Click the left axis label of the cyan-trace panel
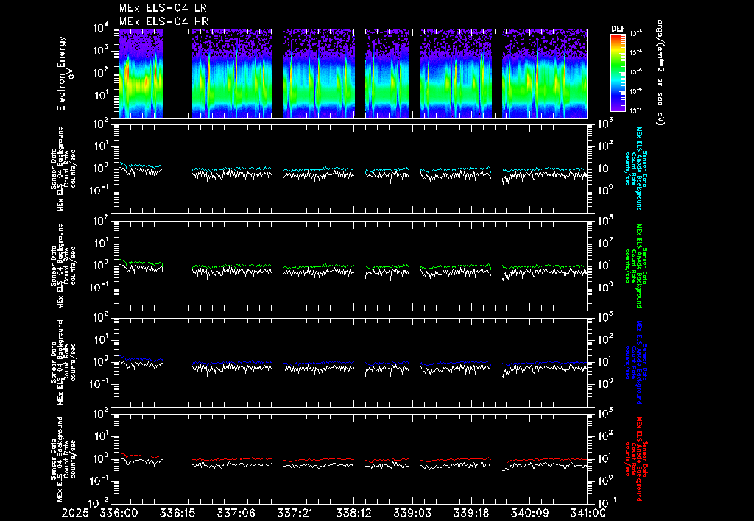This screenshot has width=754, height=521. (x=63, y=169)
